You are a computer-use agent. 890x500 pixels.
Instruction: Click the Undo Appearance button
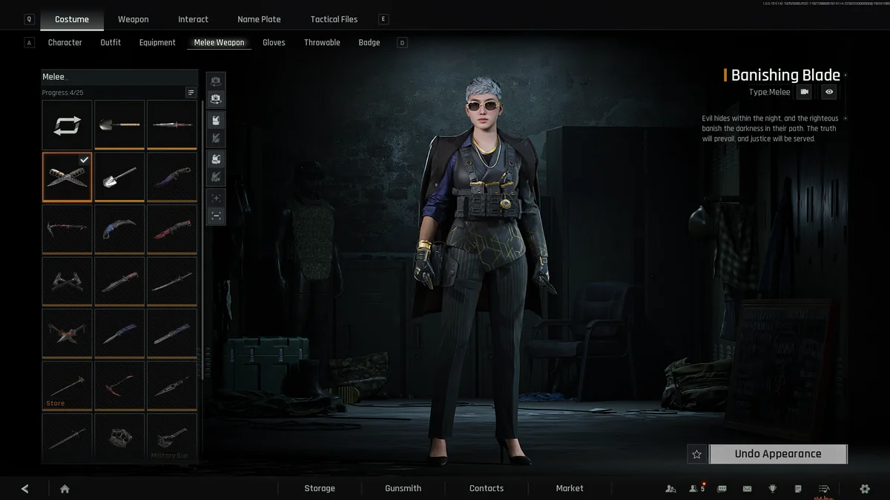tap(778, 454)
